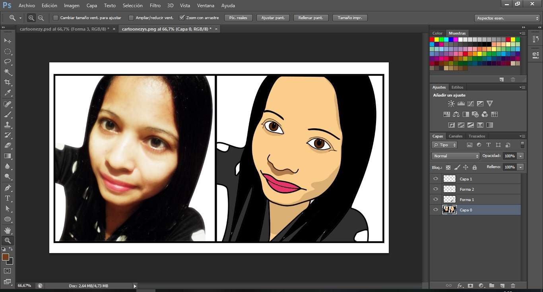Viewport: 543px width, 292px height.
Task: Select the Brush tool
Action: (x=8, y=114)
